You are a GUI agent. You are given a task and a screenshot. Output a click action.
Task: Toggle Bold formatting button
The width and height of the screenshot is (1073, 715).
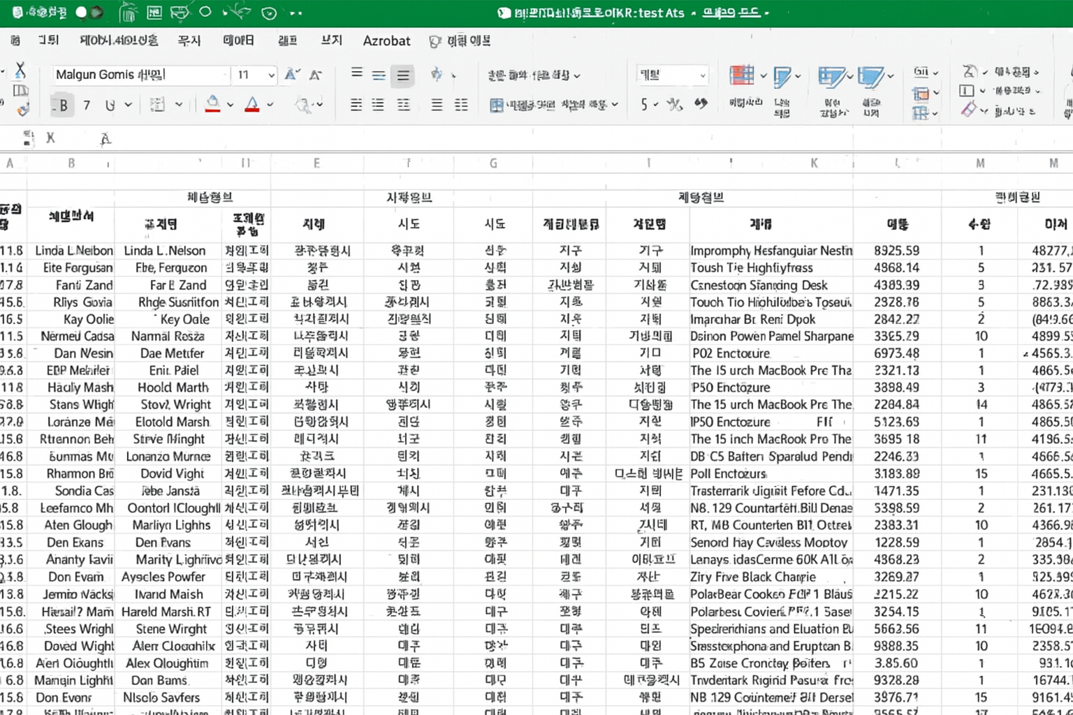(x=64, y=105)
